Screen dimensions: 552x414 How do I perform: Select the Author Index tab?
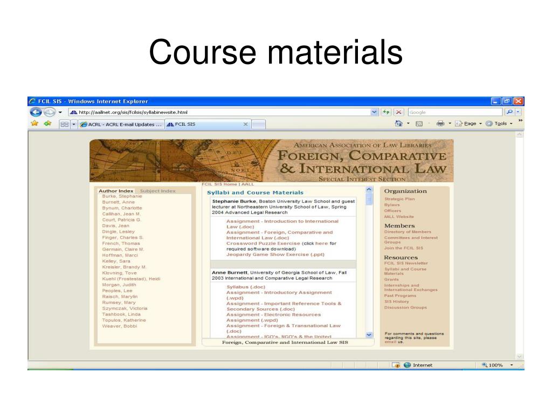116,191
